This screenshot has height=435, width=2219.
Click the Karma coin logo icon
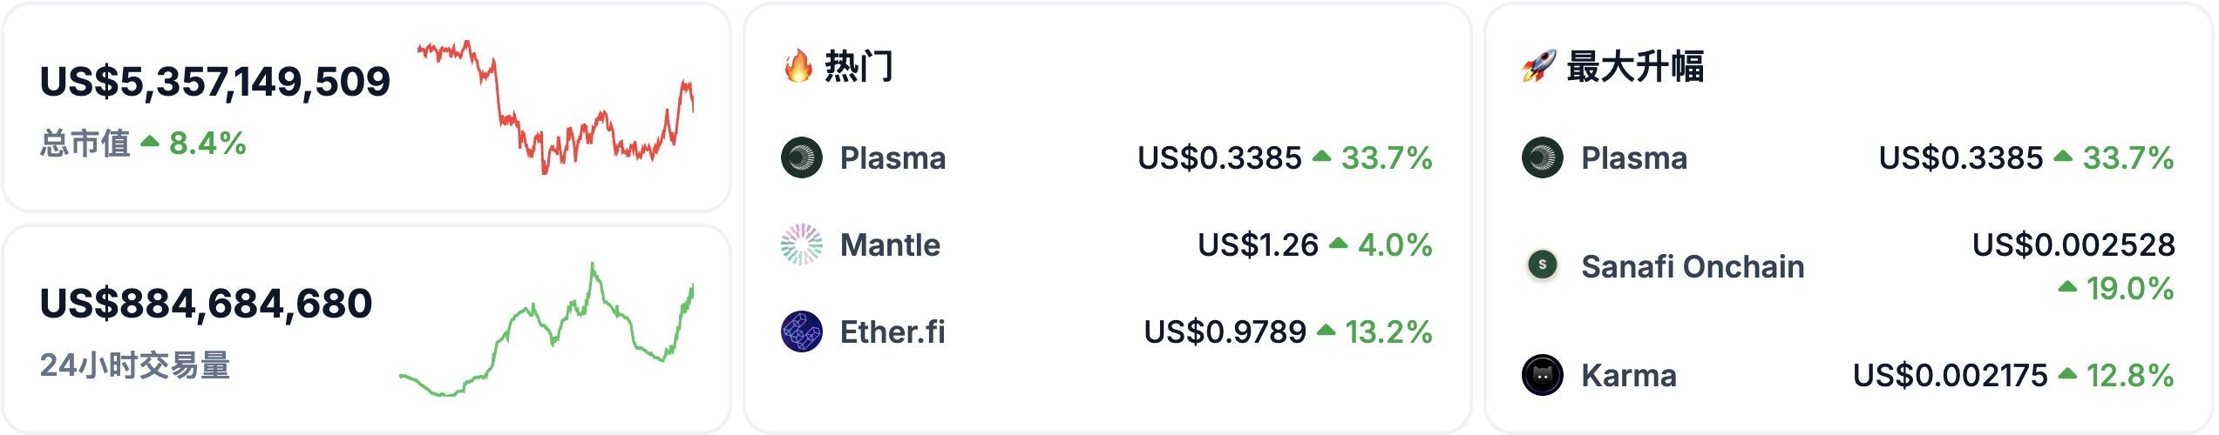(1542, 375)
